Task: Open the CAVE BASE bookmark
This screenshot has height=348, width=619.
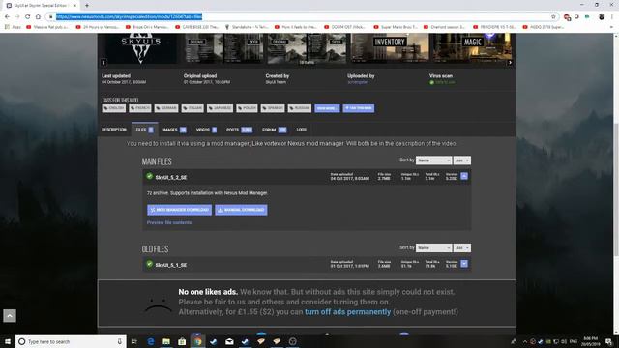Action: pyautogui.click(x=196, y=27)
